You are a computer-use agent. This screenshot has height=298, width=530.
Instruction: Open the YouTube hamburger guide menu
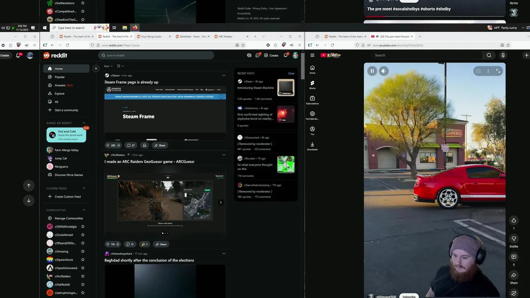312,55
